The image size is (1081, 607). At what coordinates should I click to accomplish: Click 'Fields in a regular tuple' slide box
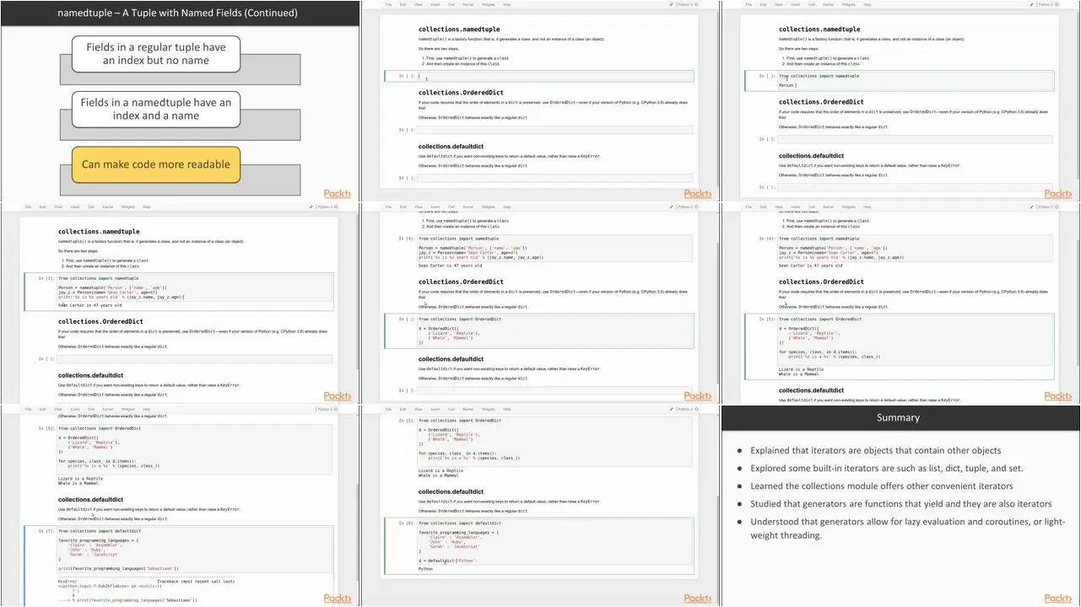156,54
